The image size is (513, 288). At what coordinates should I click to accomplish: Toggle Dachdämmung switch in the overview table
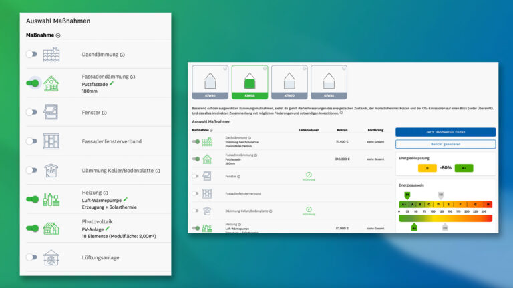[x=196, y=142]
